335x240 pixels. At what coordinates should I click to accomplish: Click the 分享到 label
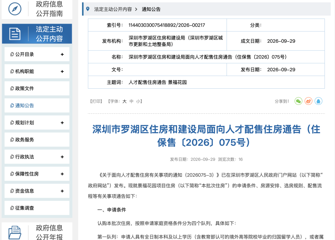pyautogui.click(x=282, y=101)
